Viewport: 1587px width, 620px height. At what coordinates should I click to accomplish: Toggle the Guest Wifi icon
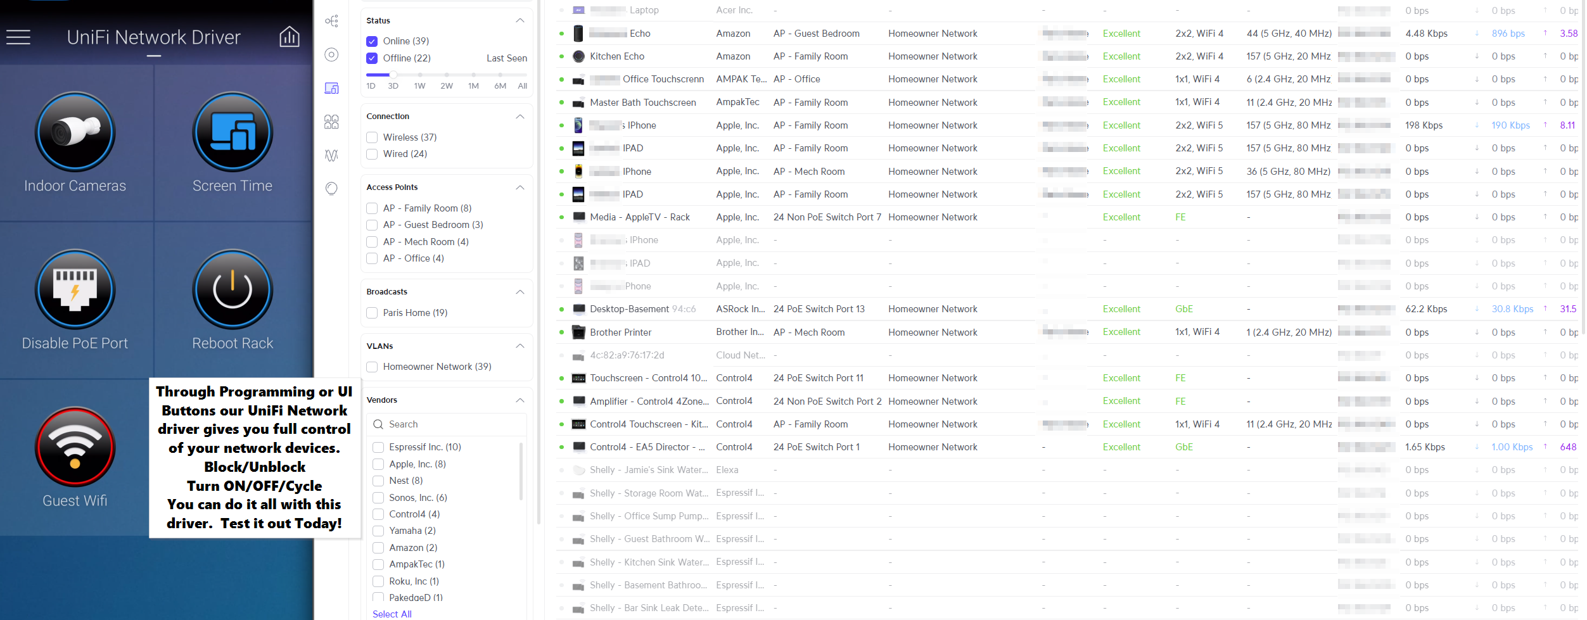point(75,446)
